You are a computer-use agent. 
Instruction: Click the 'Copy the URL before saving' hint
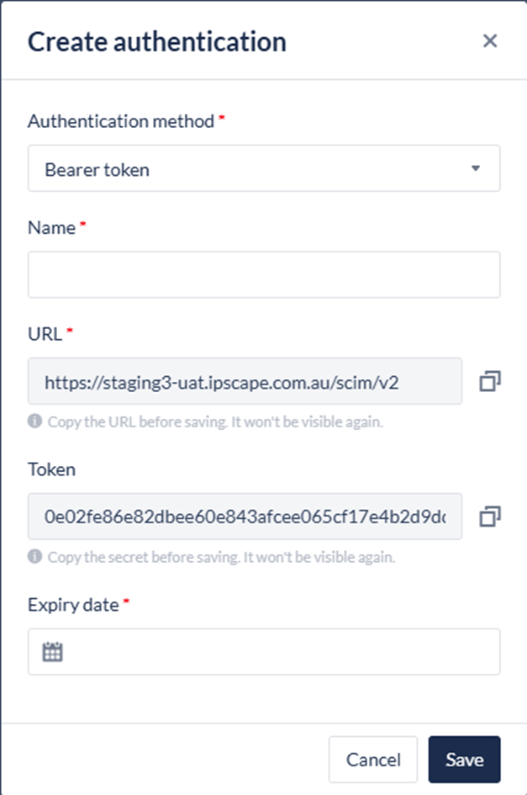(x=215, y=422)
